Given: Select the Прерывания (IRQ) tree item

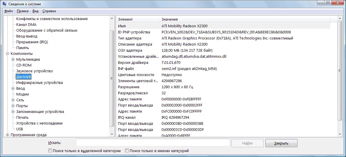Looking at the screenshot, I should (32, 42).
